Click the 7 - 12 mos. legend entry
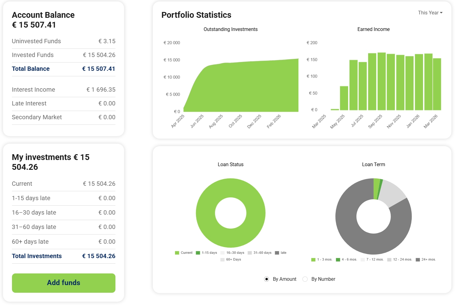Screen dimensions: 455x305 (375, 260)
